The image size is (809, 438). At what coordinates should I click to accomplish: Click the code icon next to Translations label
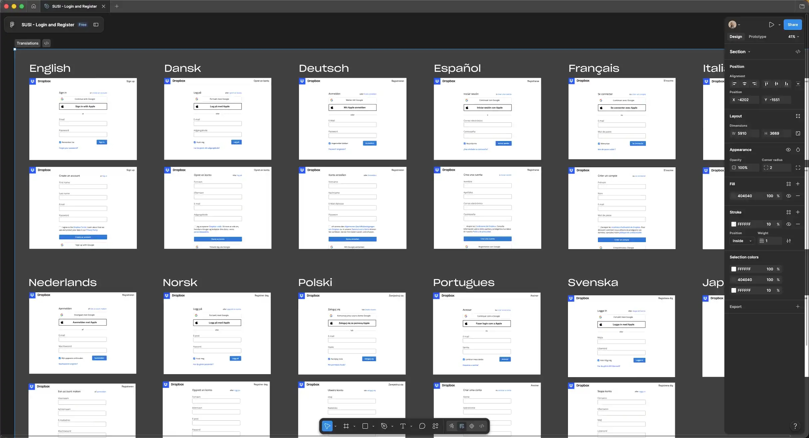(x=47, y=43)
